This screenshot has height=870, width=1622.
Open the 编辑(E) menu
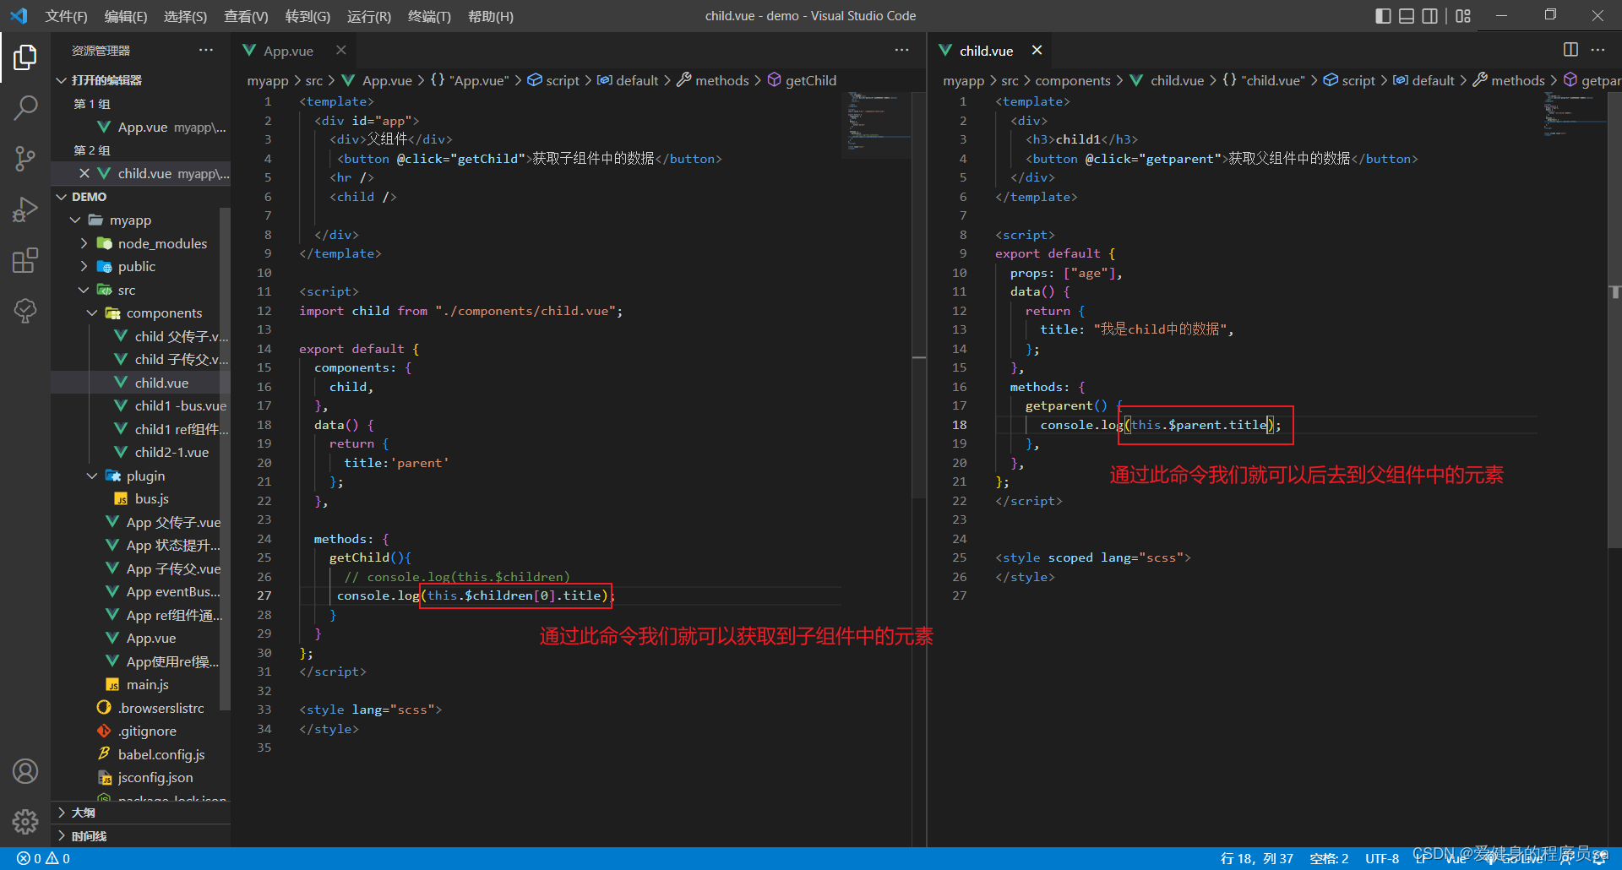(126, 16)
